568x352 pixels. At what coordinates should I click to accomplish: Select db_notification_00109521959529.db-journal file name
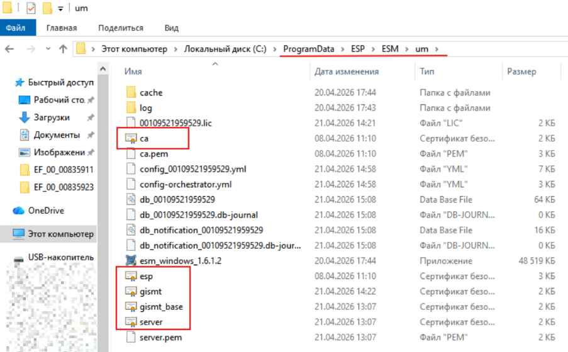click(x=220, y=246)
